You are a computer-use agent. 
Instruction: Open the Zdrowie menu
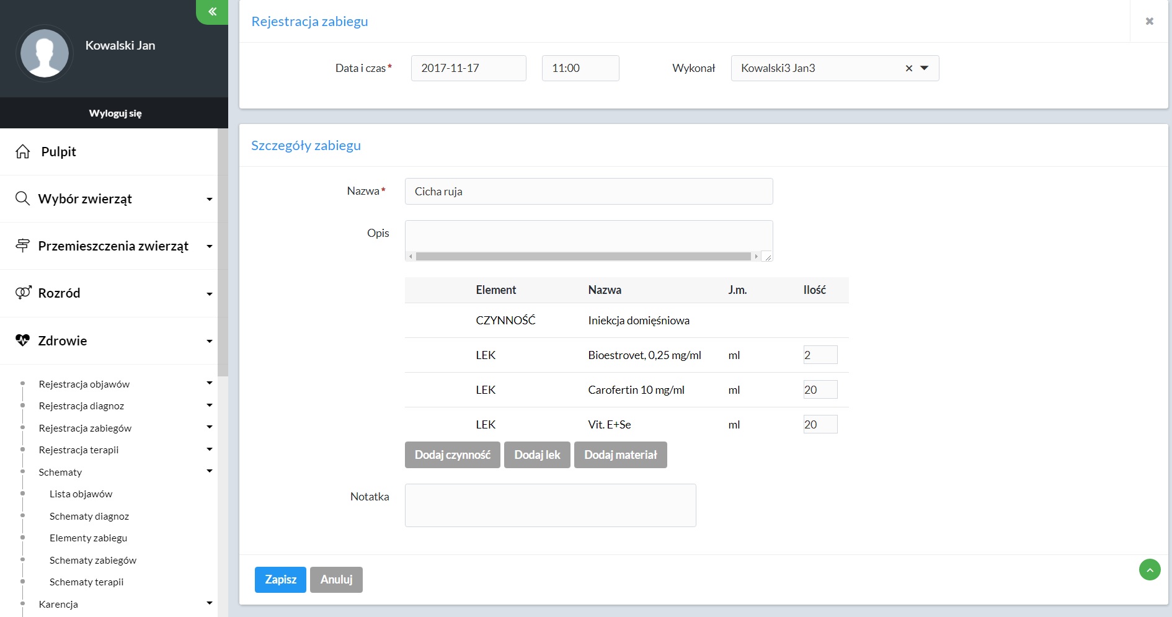[x=62, y=340]
